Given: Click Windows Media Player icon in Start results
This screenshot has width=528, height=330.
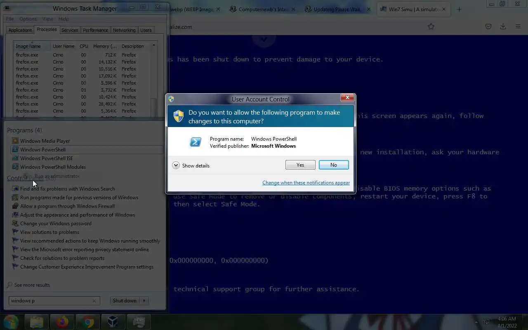Looking at the screenshot, I should click(15, 141).
